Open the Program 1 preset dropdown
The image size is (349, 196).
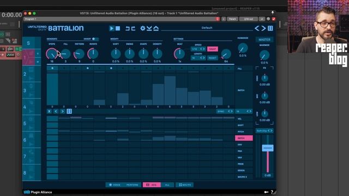tap(122, 19)
